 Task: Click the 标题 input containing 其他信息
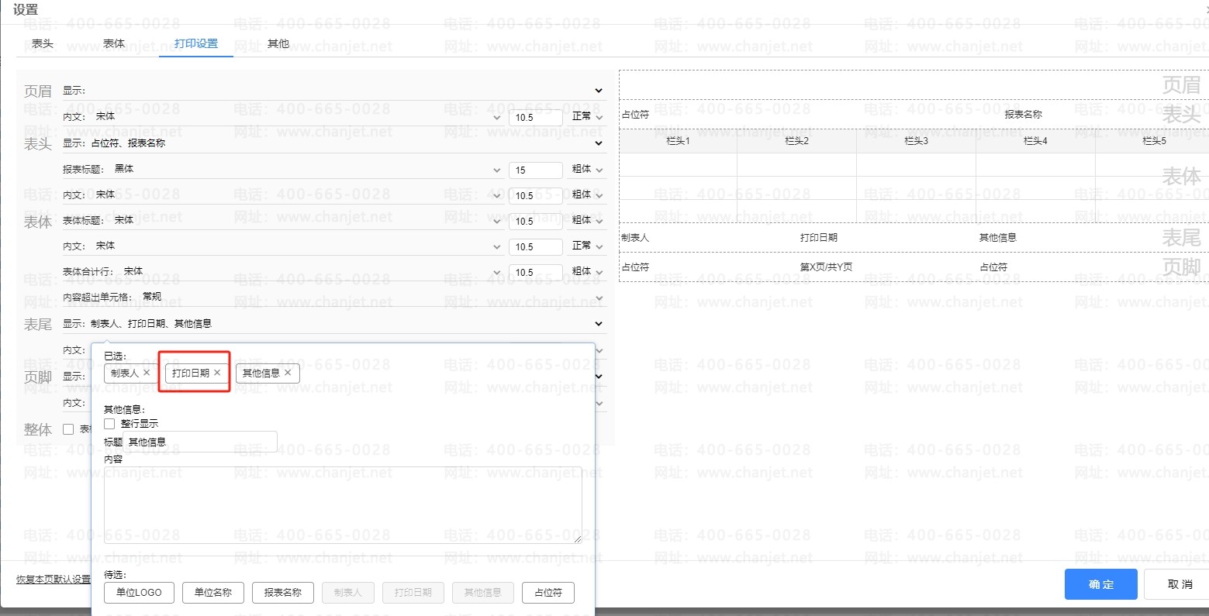[x=200, y=442]
